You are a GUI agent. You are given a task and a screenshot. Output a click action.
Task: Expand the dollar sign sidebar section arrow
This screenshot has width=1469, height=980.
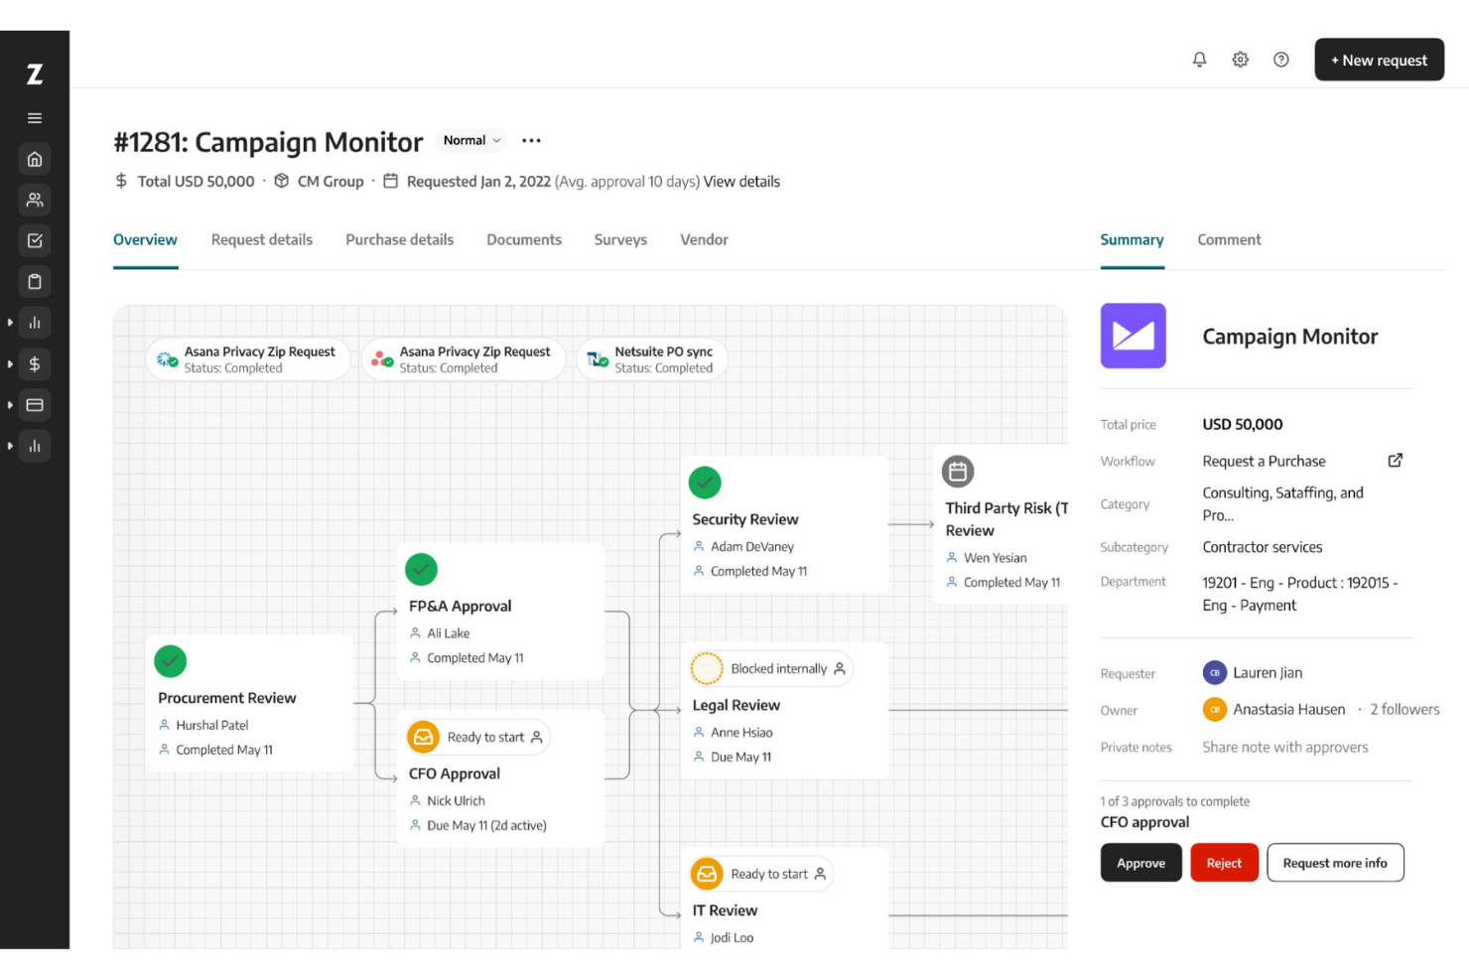10,364
